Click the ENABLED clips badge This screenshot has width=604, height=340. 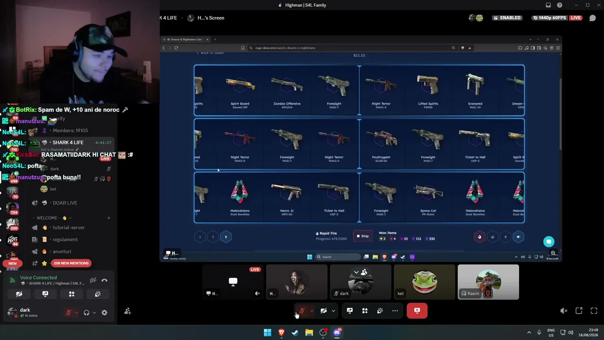click(x=507, y=18)
